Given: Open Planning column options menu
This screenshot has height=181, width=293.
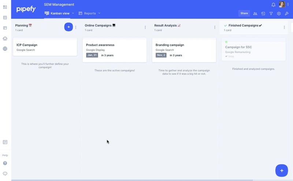Looking at the screenshot, I should click(76, 27).
